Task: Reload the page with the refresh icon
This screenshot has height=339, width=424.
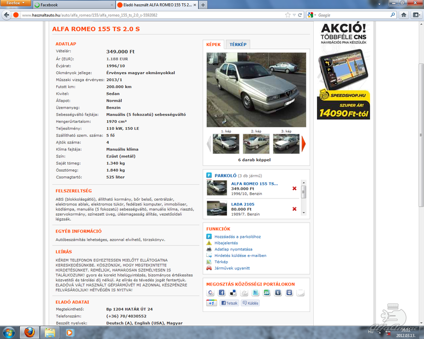Action: tap(300, 15)
